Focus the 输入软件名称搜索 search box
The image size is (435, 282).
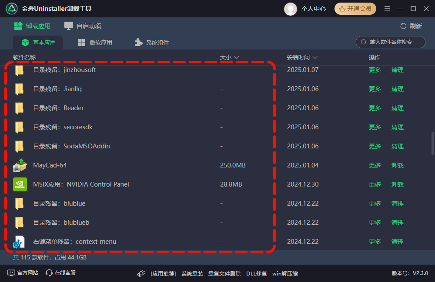(390, 42)
